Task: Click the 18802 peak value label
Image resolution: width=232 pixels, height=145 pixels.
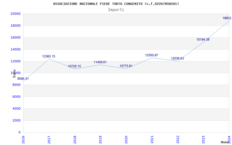Action: (x=227, y=18)
